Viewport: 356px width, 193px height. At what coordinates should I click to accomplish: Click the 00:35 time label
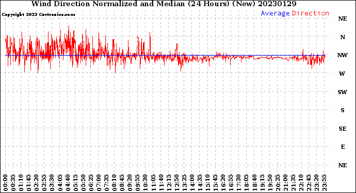[13, 183]
